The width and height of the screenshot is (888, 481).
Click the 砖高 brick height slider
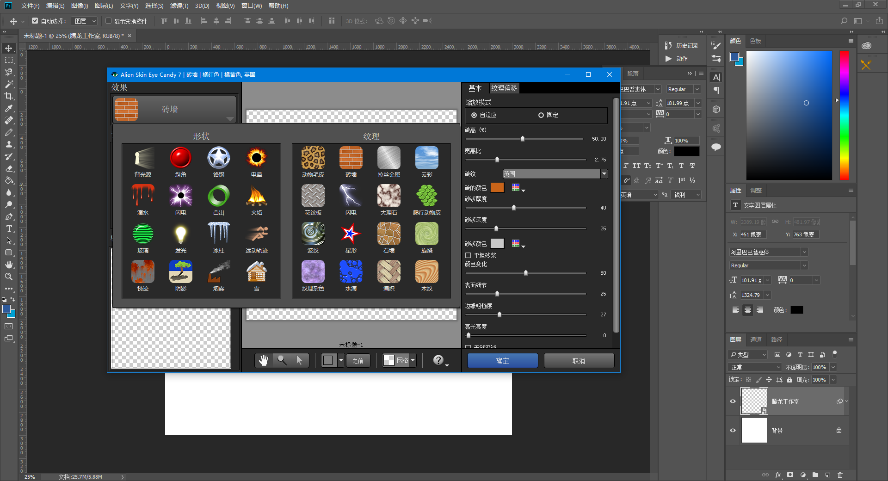(x=524, y=139)
